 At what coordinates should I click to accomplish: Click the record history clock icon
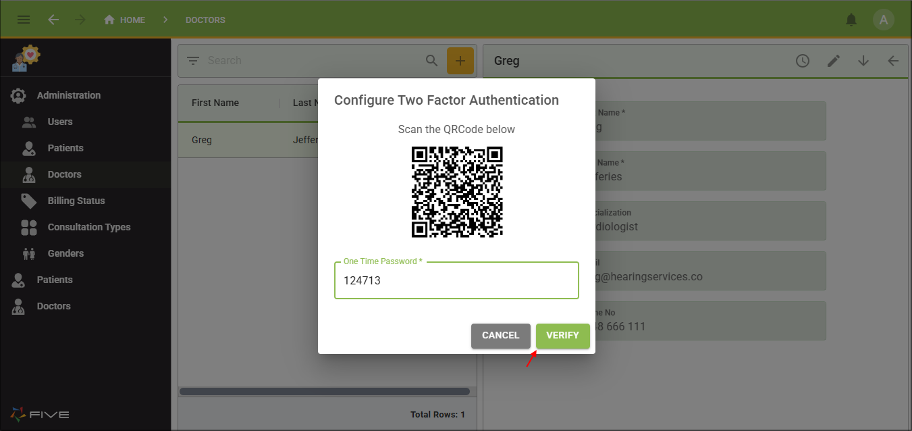(x=802, y=60)
